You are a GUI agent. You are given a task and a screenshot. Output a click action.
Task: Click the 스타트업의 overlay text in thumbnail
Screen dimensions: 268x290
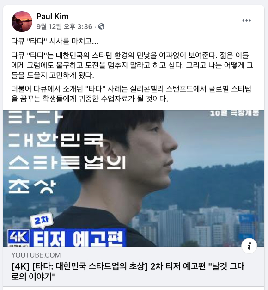[67, 162]
